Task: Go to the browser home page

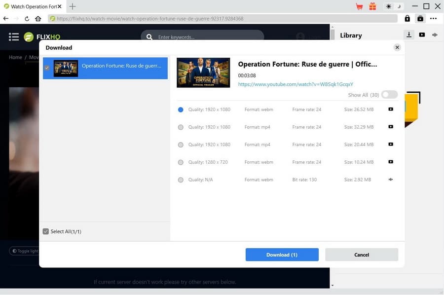Action: (x=38, y=19)
